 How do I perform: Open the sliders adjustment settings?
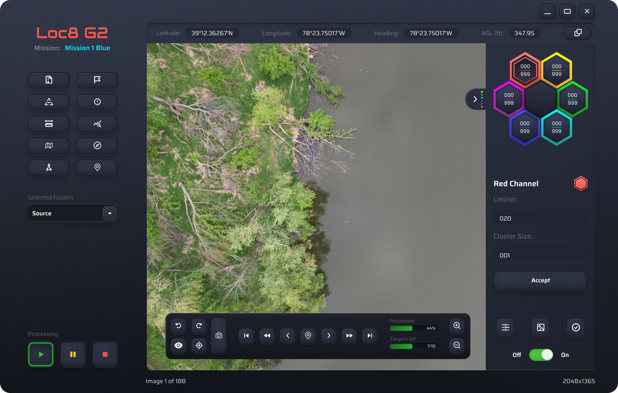click(506, 327)
